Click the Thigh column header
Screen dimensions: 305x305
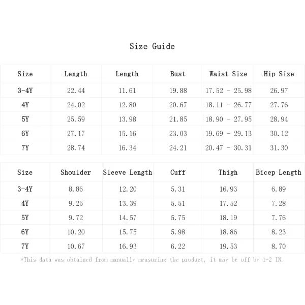[x=228, y=172]
